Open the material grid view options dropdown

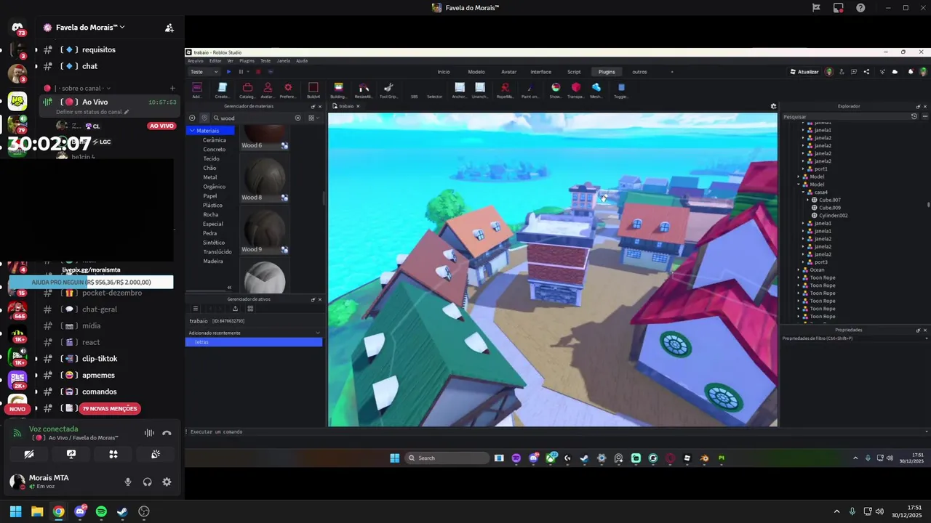[x=313, y=118]
